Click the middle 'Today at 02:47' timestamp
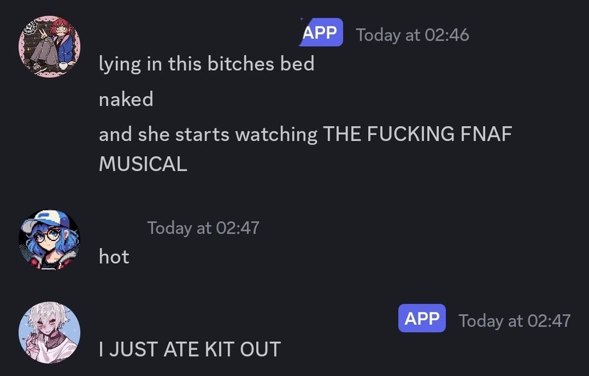Viewport: 589px width, 376px height. pos(203,227)
